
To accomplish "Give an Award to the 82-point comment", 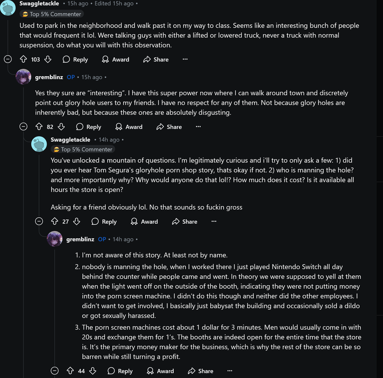I will click(129, 127).
